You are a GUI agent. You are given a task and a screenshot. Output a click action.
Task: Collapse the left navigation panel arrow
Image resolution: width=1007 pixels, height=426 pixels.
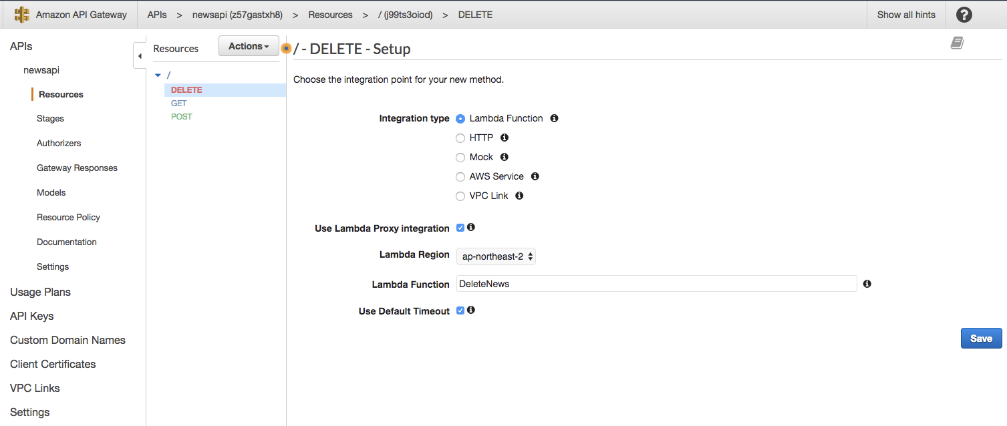pyautogui.click(x=140, y=56)
